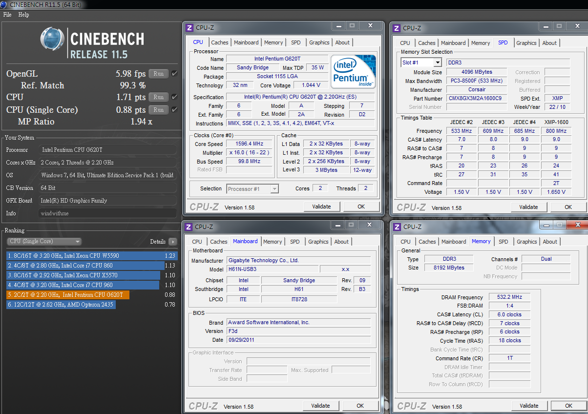
Task: Open Graphics tab in Memory window
Action: tap(527, 242)
